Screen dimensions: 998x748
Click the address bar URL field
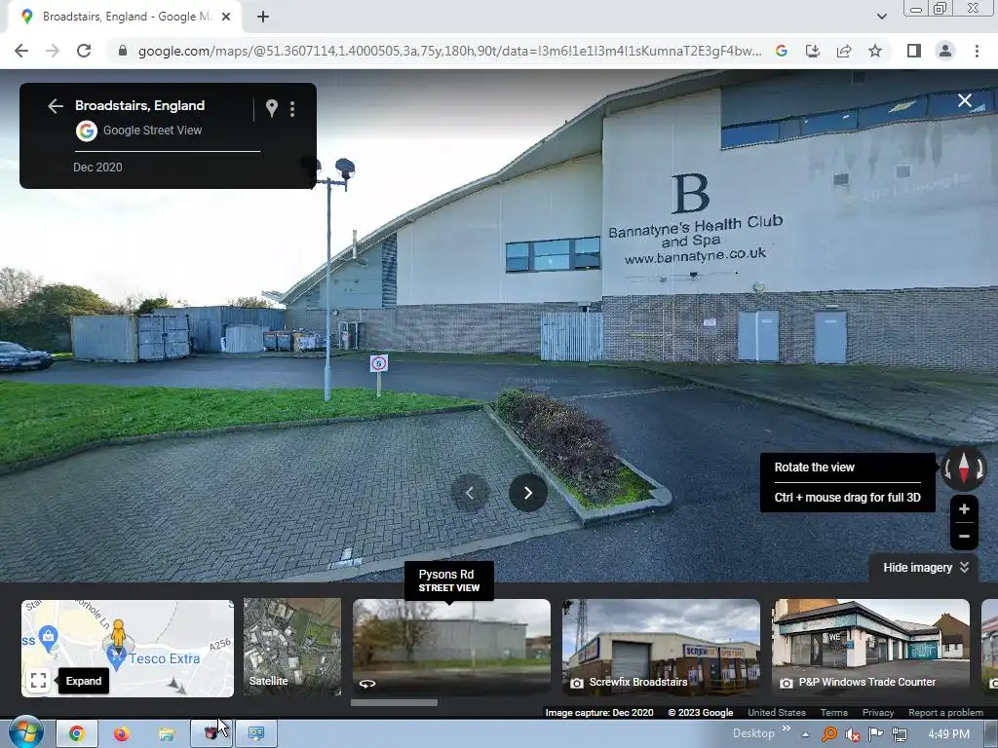tap(449, 51)
